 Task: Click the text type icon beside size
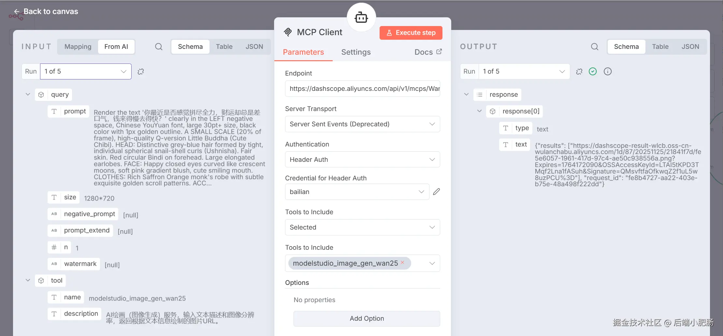pyautogui.click(x=54, y=197)
